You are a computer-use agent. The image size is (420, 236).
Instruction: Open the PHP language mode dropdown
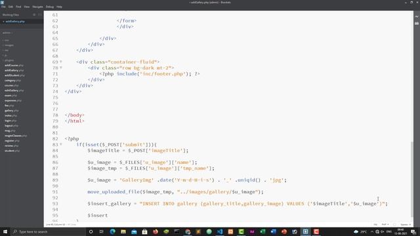click(385, 224)
